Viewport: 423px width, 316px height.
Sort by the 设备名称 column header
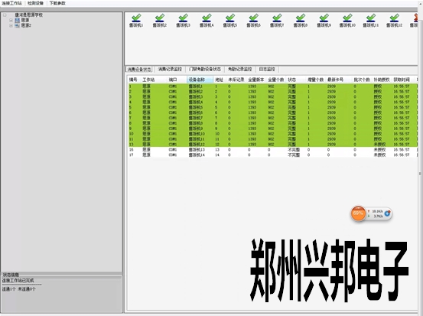(200, 80)
